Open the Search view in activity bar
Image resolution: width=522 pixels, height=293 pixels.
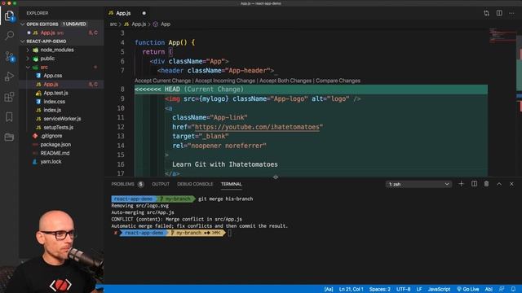click(9, 35)
